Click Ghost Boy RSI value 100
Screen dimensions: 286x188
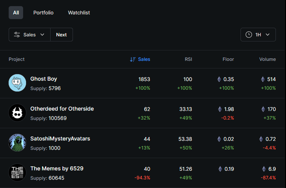click(x=188, y=79)
